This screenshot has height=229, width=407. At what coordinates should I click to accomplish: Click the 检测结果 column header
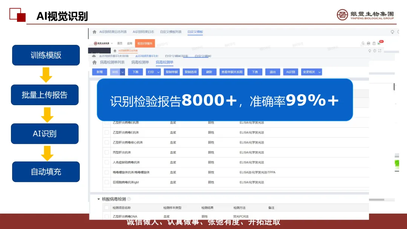[x=207, y=208]
